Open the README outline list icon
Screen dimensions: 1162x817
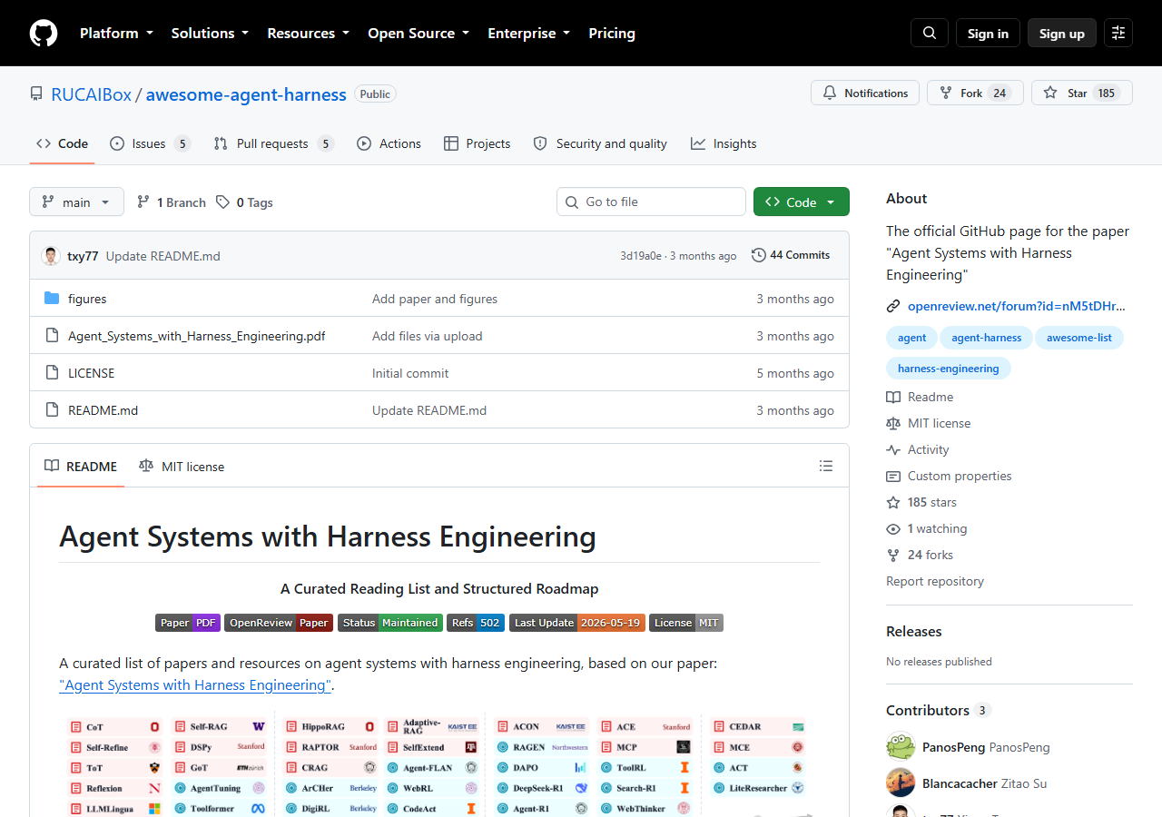point(826,466)
